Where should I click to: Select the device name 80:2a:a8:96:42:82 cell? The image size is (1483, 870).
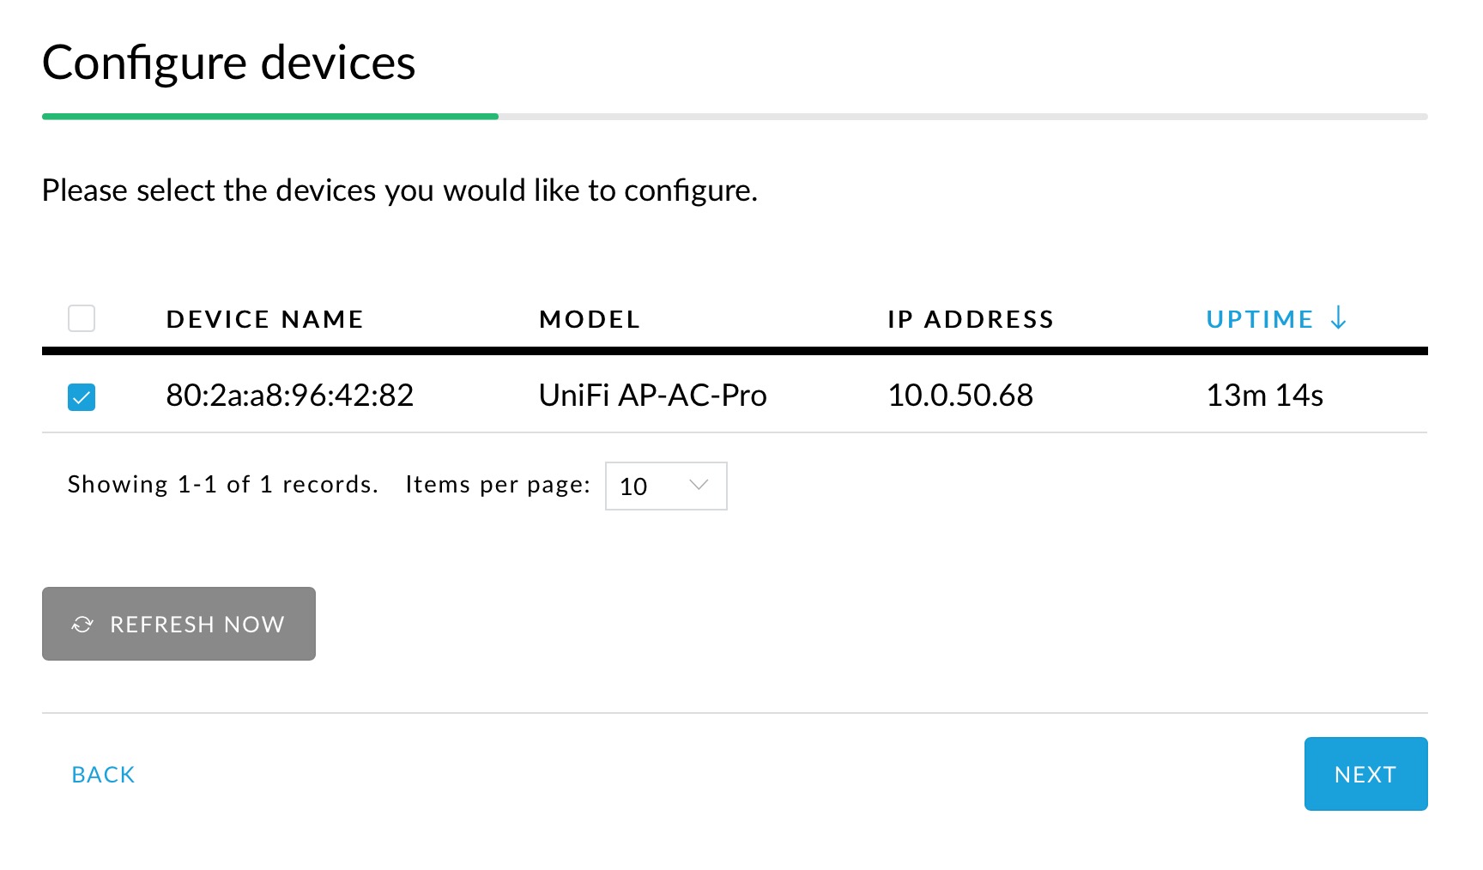click(x=289, y=396)
